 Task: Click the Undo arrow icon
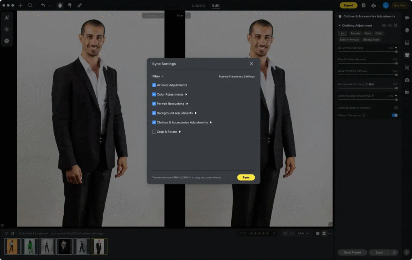[43, 5]
